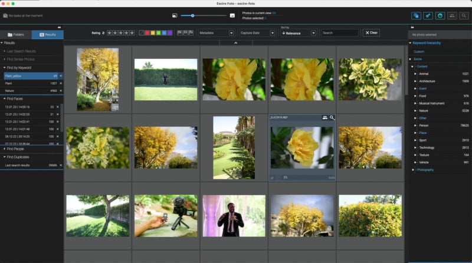The image size is (472, 263).
Task: Click the filter Search input field
Action: 340,33
